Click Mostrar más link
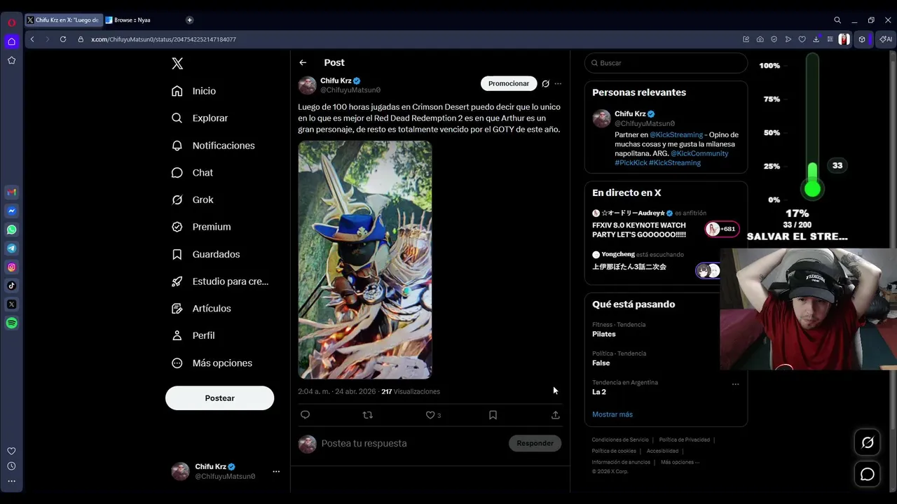Viewport: 897px width, 504px height. click(x=612, y=414)
